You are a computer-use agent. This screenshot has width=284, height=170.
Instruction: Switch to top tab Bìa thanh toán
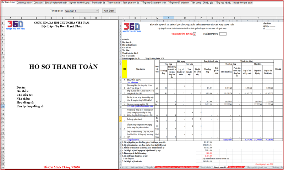click(x=8, y=3)
